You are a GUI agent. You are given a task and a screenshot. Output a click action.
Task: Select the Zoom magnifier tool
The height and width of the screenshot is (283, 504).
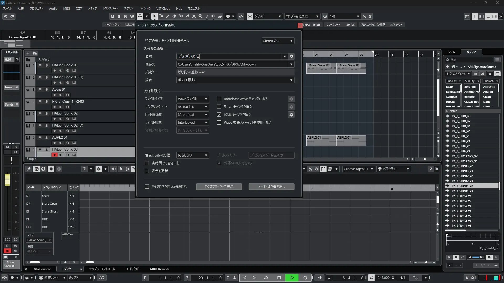click(x=200, y=16)
